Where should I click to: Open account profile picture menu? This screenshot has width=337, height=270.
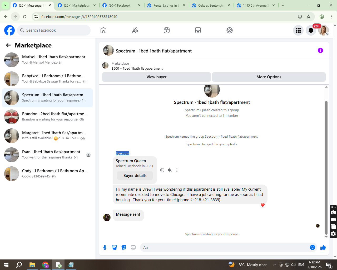(x=324, y=30)
